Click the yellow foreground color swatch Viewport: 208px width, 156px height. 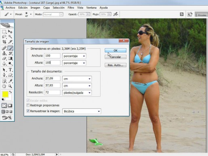pos(5,94)
